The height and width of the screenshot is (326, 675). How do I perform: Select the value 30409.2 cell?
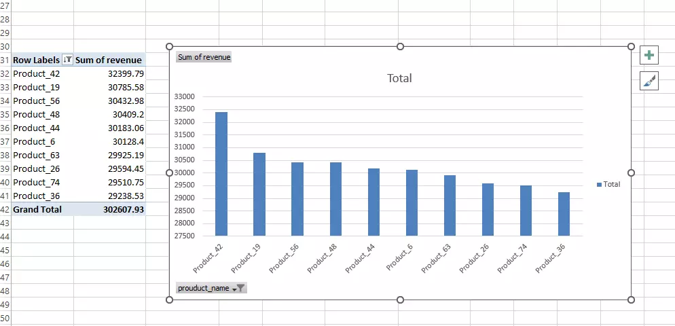110,115
